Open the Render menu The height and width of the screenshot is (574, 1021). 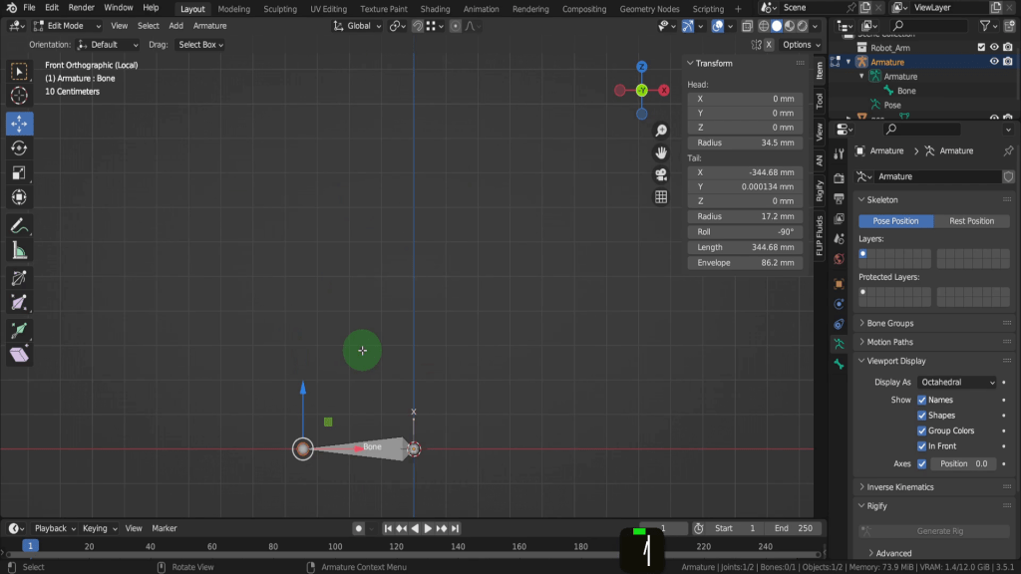81,8
